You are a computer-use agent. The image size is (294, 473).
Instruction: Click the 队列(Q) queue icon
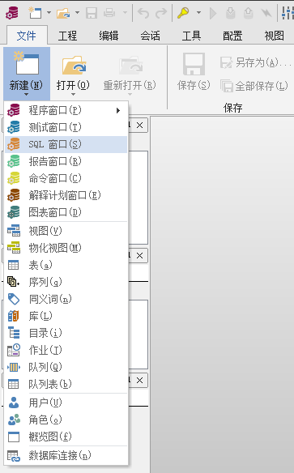click(14, 367)
